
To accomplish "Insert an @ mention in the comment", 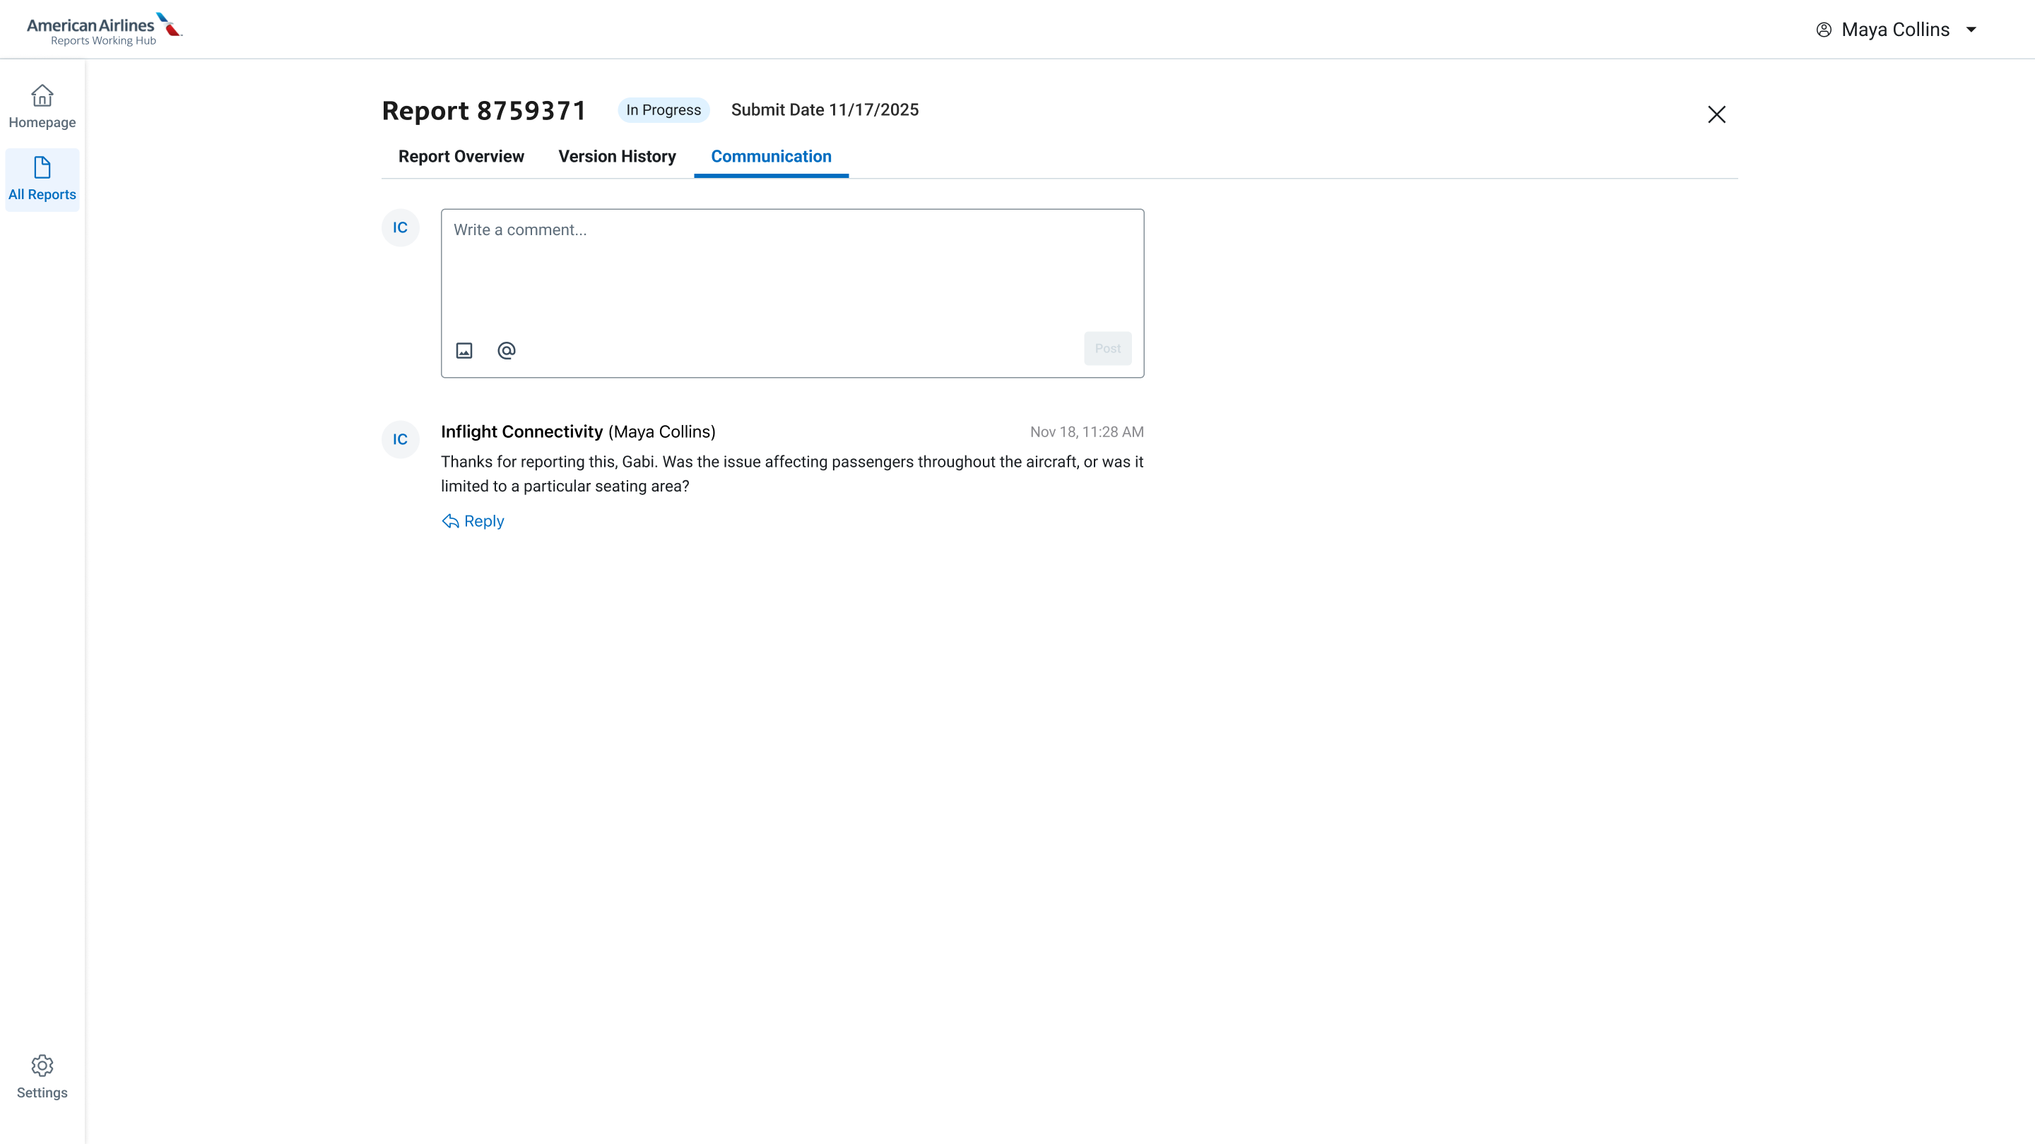I will tap(507, 350).
